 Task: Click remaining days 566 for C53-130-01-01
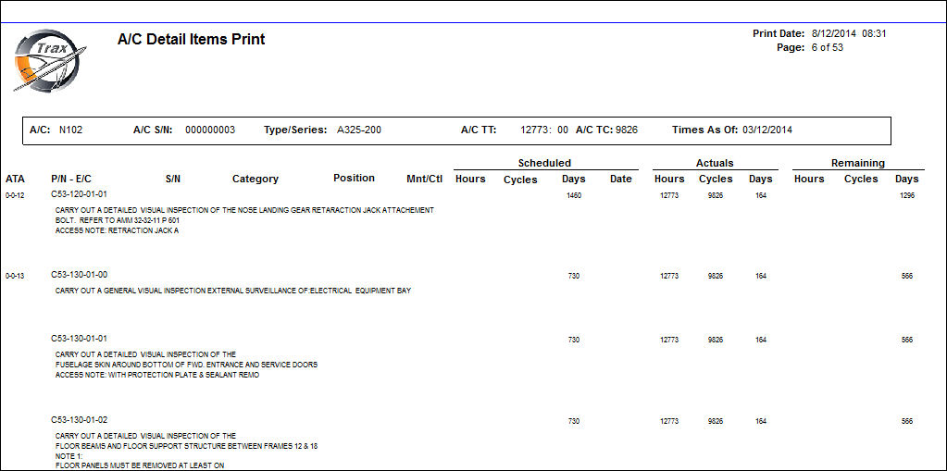click(907, 340)
